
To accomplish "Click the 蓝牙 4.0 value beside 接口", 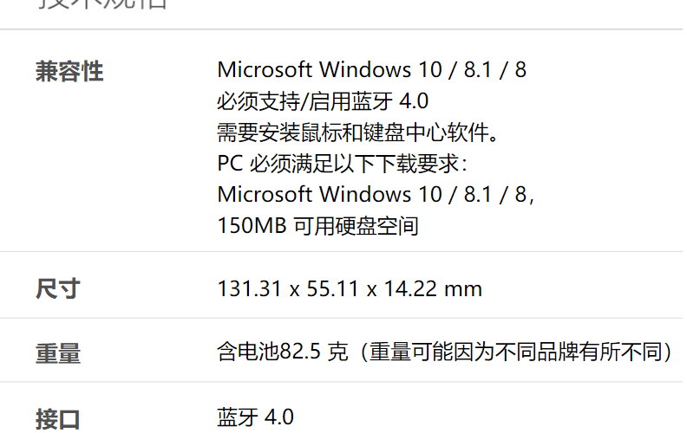I will (x=255, y=417).
